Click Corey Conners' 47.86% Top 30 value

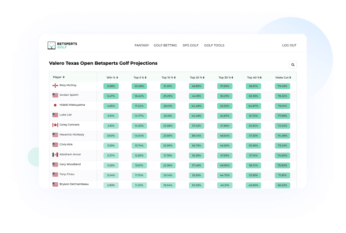[225, 126]
